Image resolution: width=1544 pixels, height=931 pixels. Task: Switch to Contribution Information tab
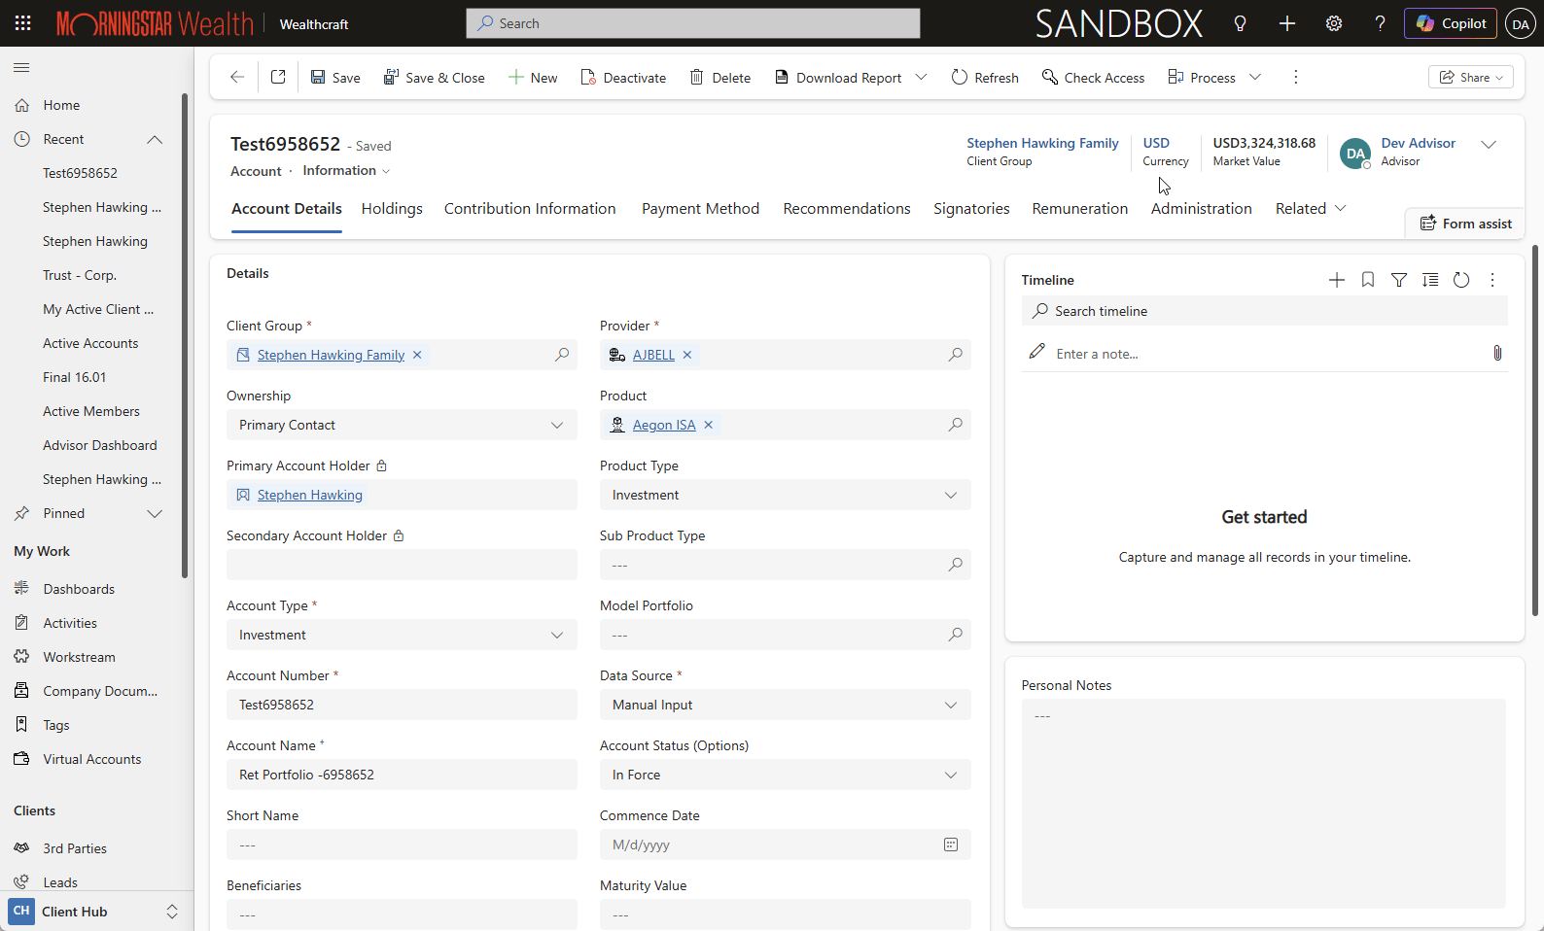[530, 209]
